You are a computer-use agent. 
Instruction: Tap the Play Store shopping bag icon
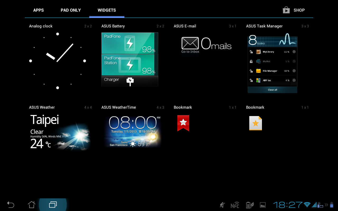pos(286,10)
